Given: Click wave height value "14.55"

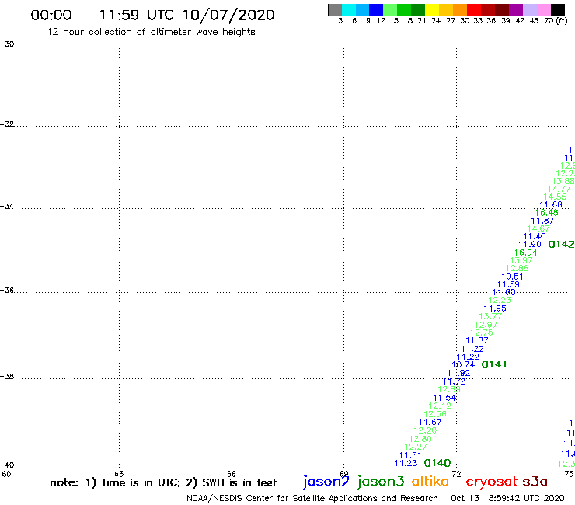Looking at the screenshot, I should point(555,197).
